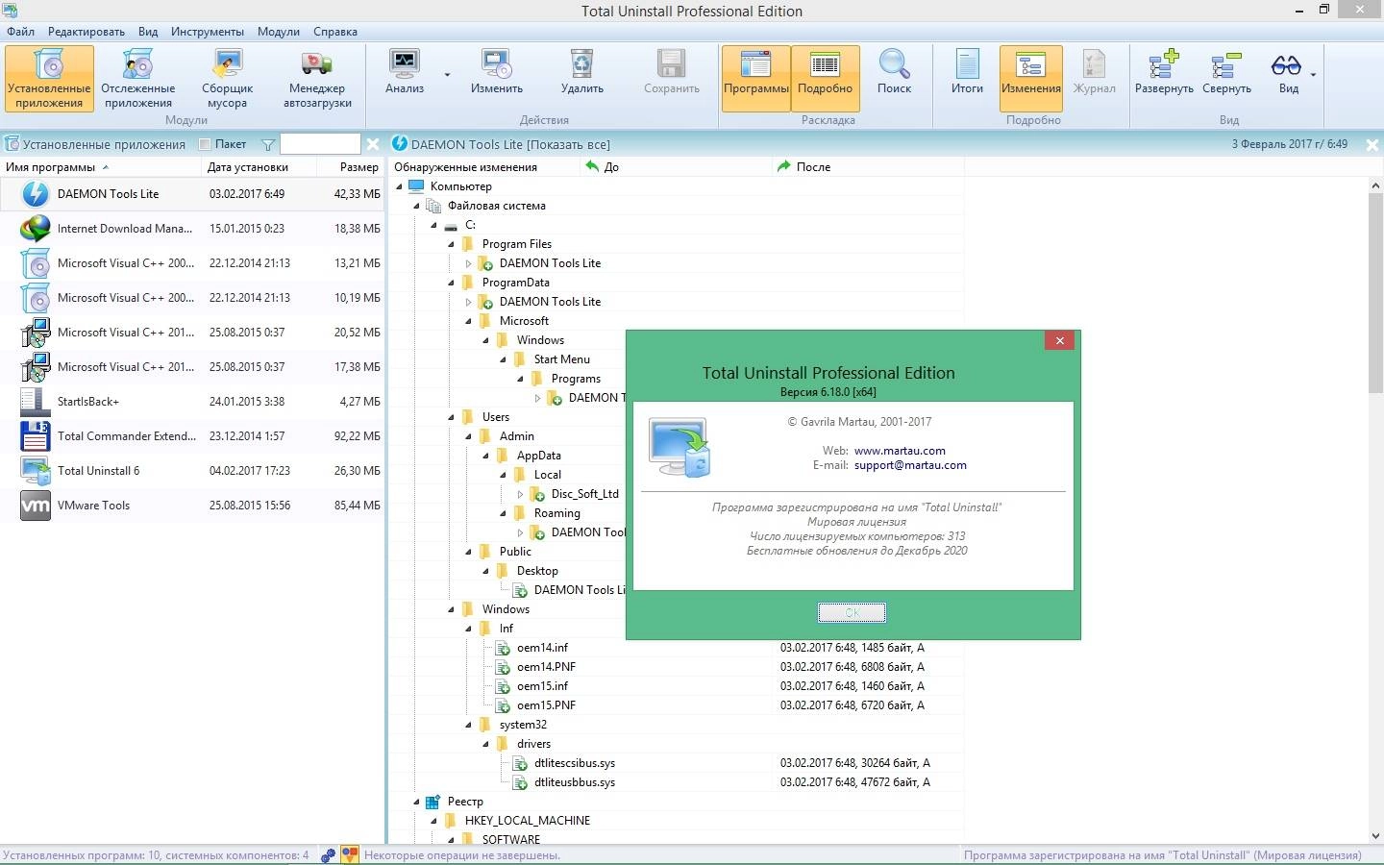The image size is (1384, 865).
Task: Collapse the ProgramData folder
Action: (x=451, y=283)
